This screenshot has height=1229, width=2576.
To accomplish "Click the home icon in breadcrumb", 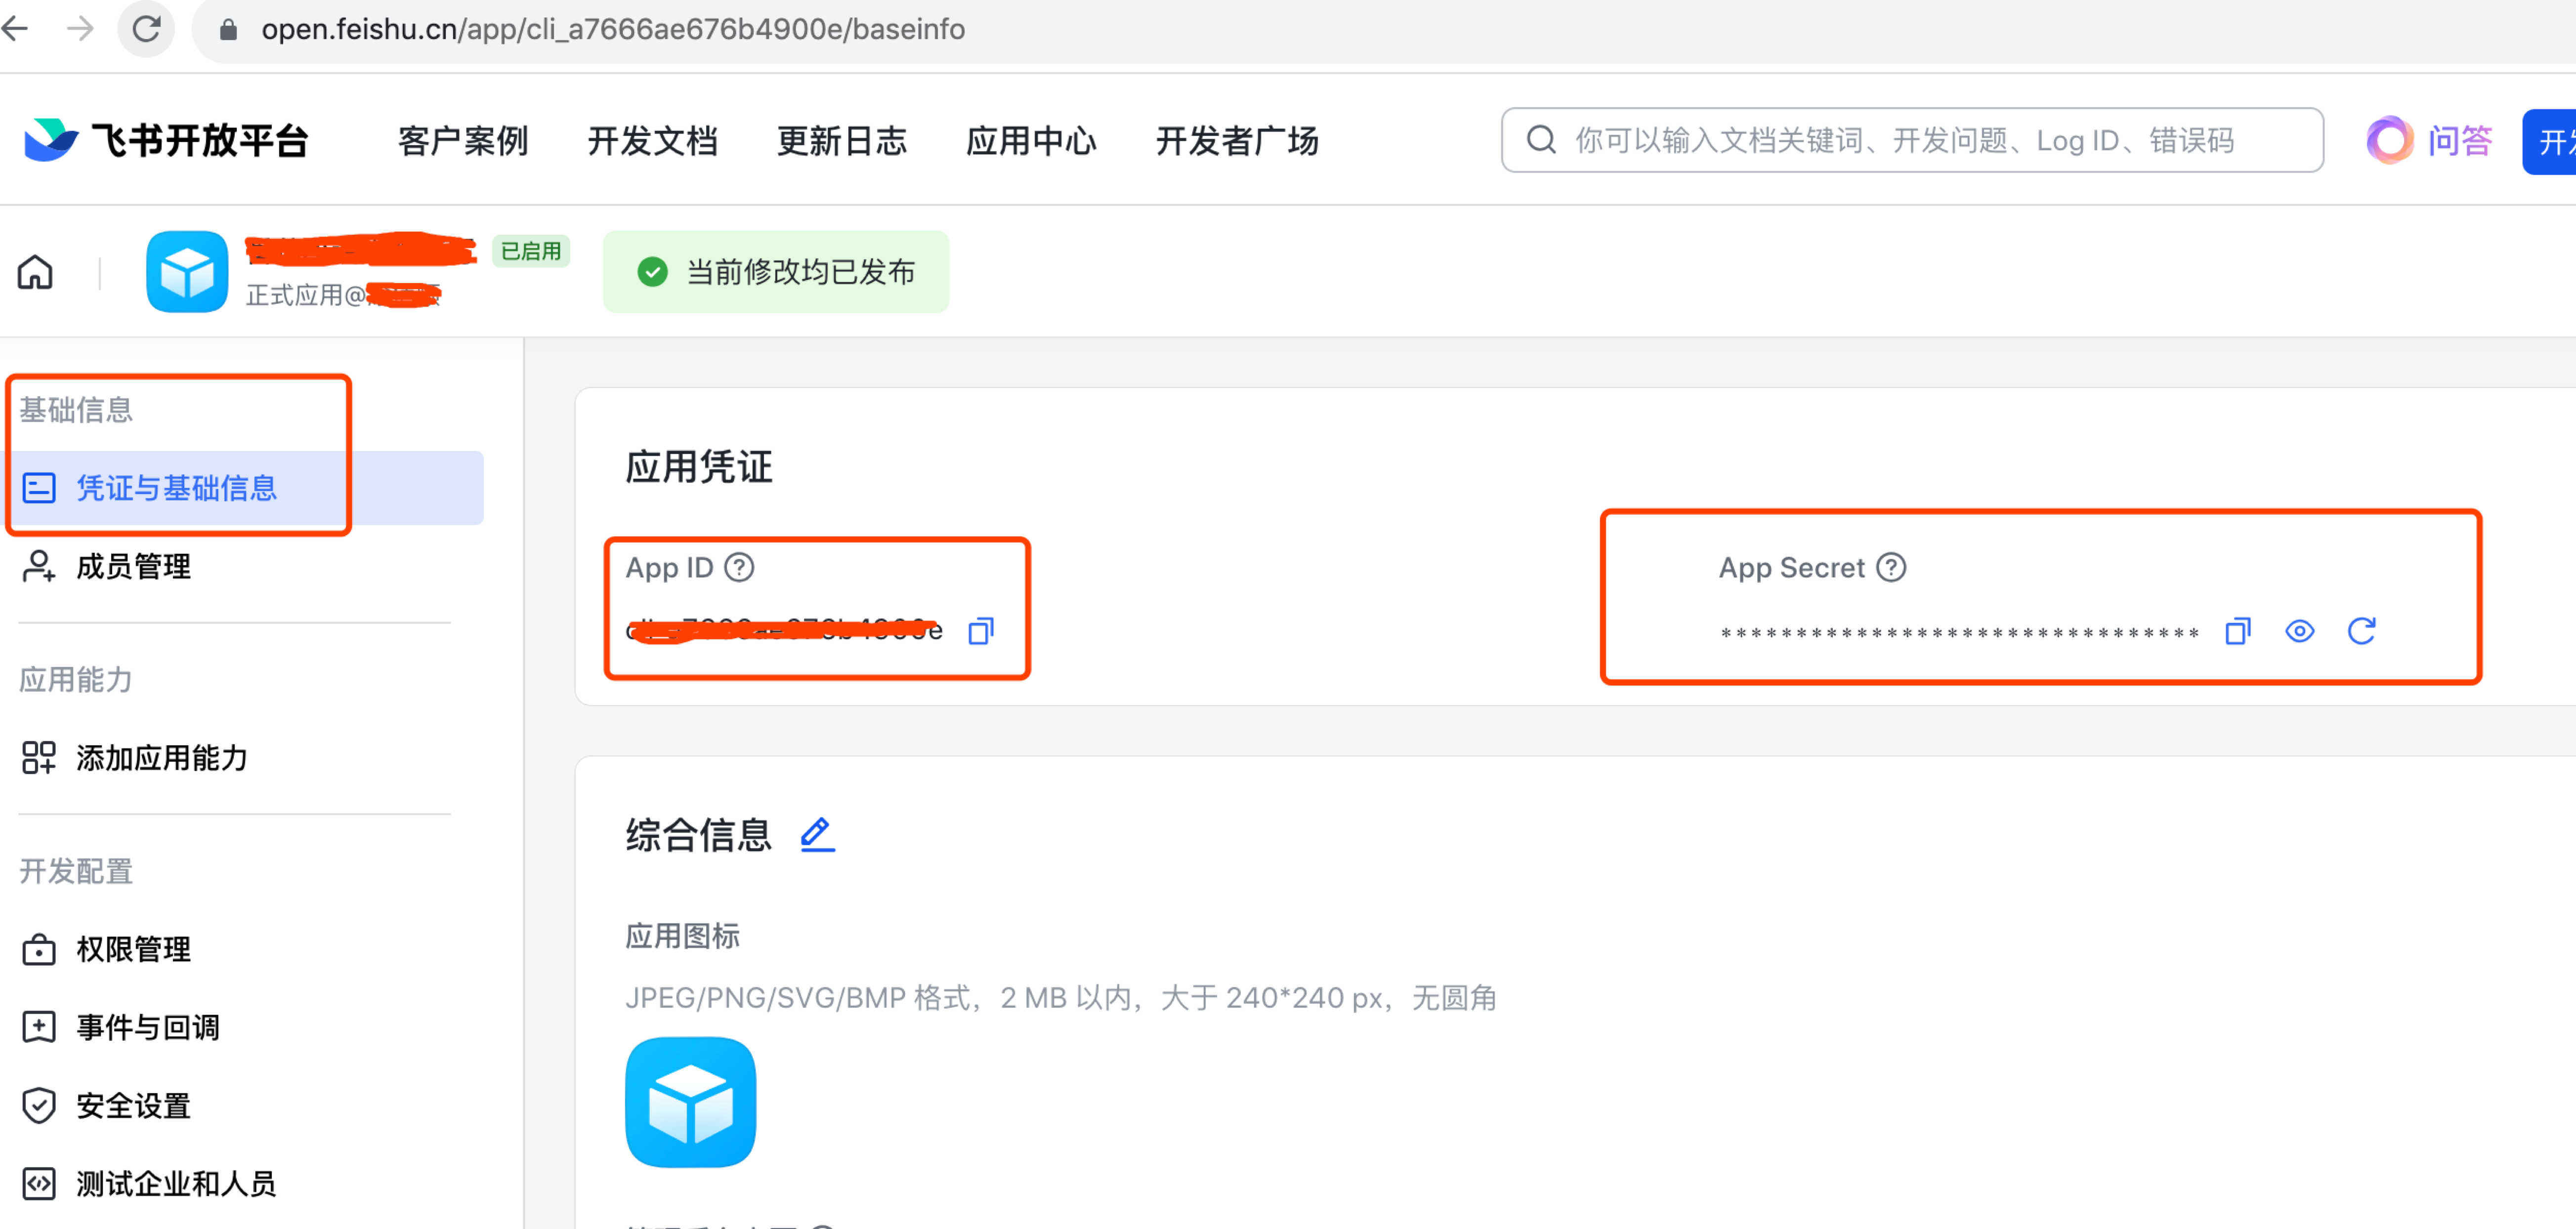I will click(x=35, y=272).
